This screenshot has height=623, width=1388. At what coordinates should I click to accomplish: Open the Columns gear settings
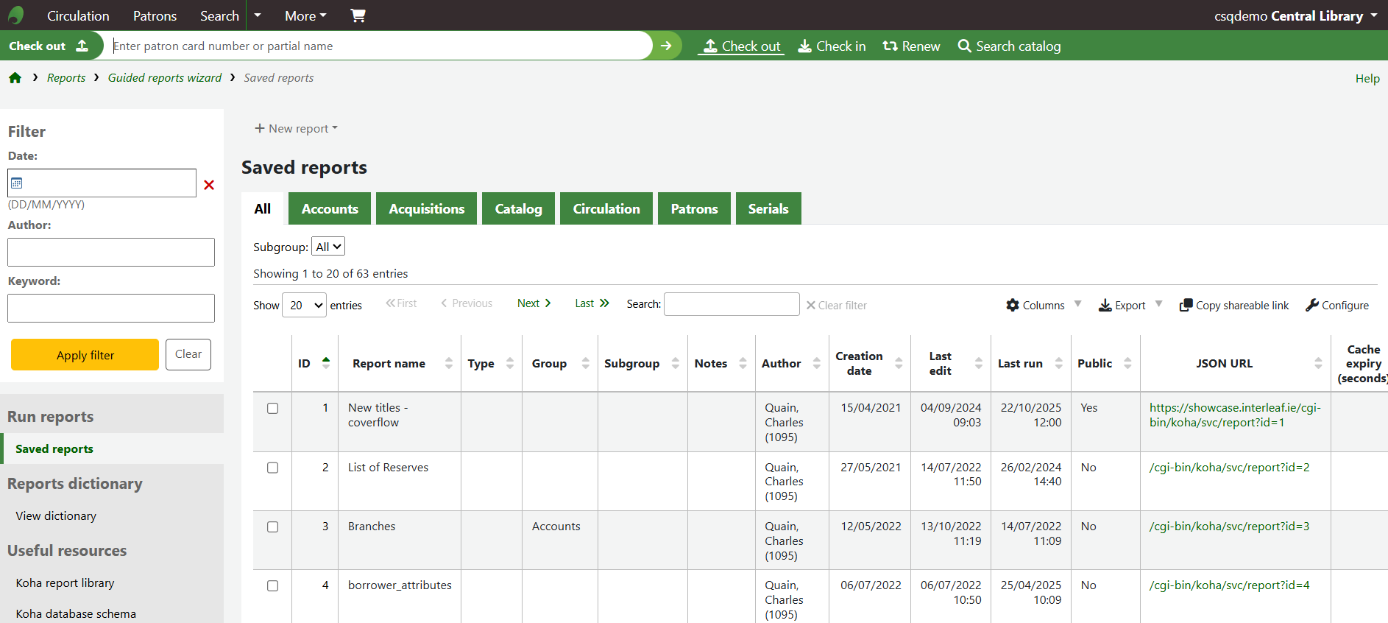(1013, 305)
